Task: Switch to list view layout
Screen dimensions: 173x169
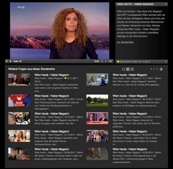Action: pyautogui.click(x=128, y=69)
